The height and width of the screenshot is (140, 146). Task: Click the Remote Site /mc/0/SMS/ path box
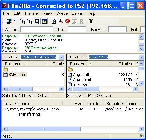click(116, 57)
